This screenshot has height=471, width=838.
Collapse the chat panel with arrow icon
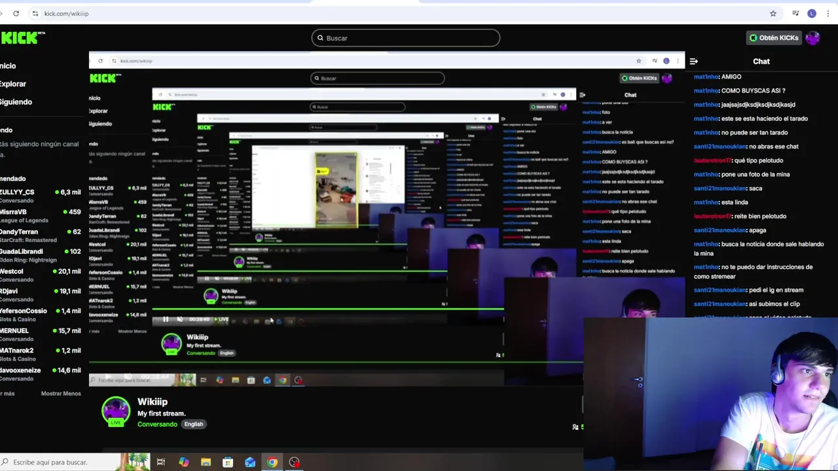coord(694,61)
